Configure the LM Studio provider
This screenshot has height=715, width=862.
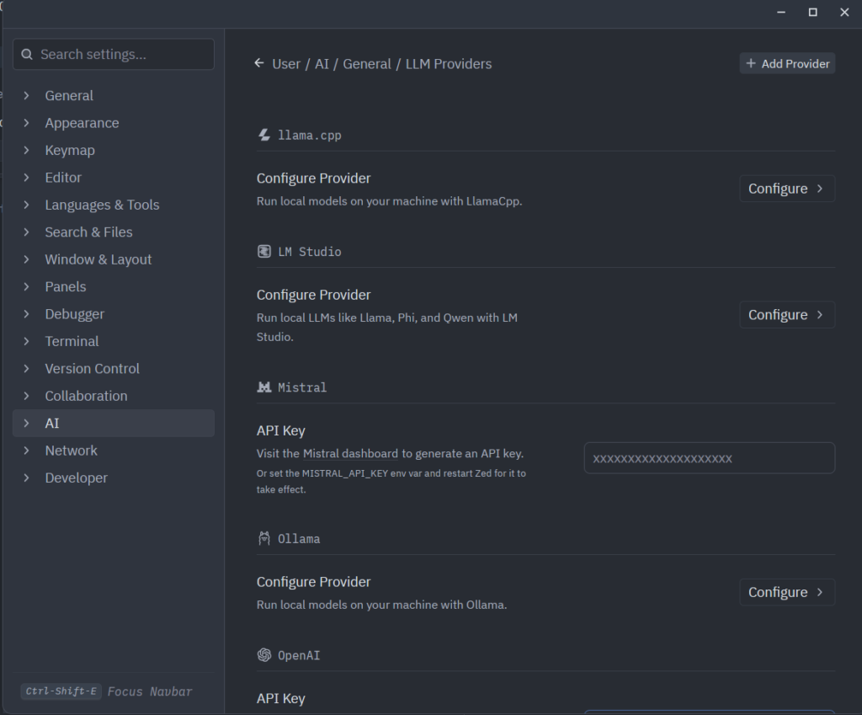pos(787,315)
